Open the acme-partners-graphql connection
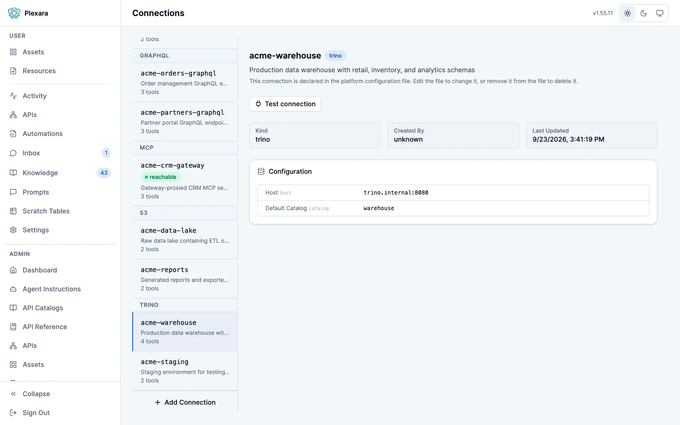 click(185, 121)
